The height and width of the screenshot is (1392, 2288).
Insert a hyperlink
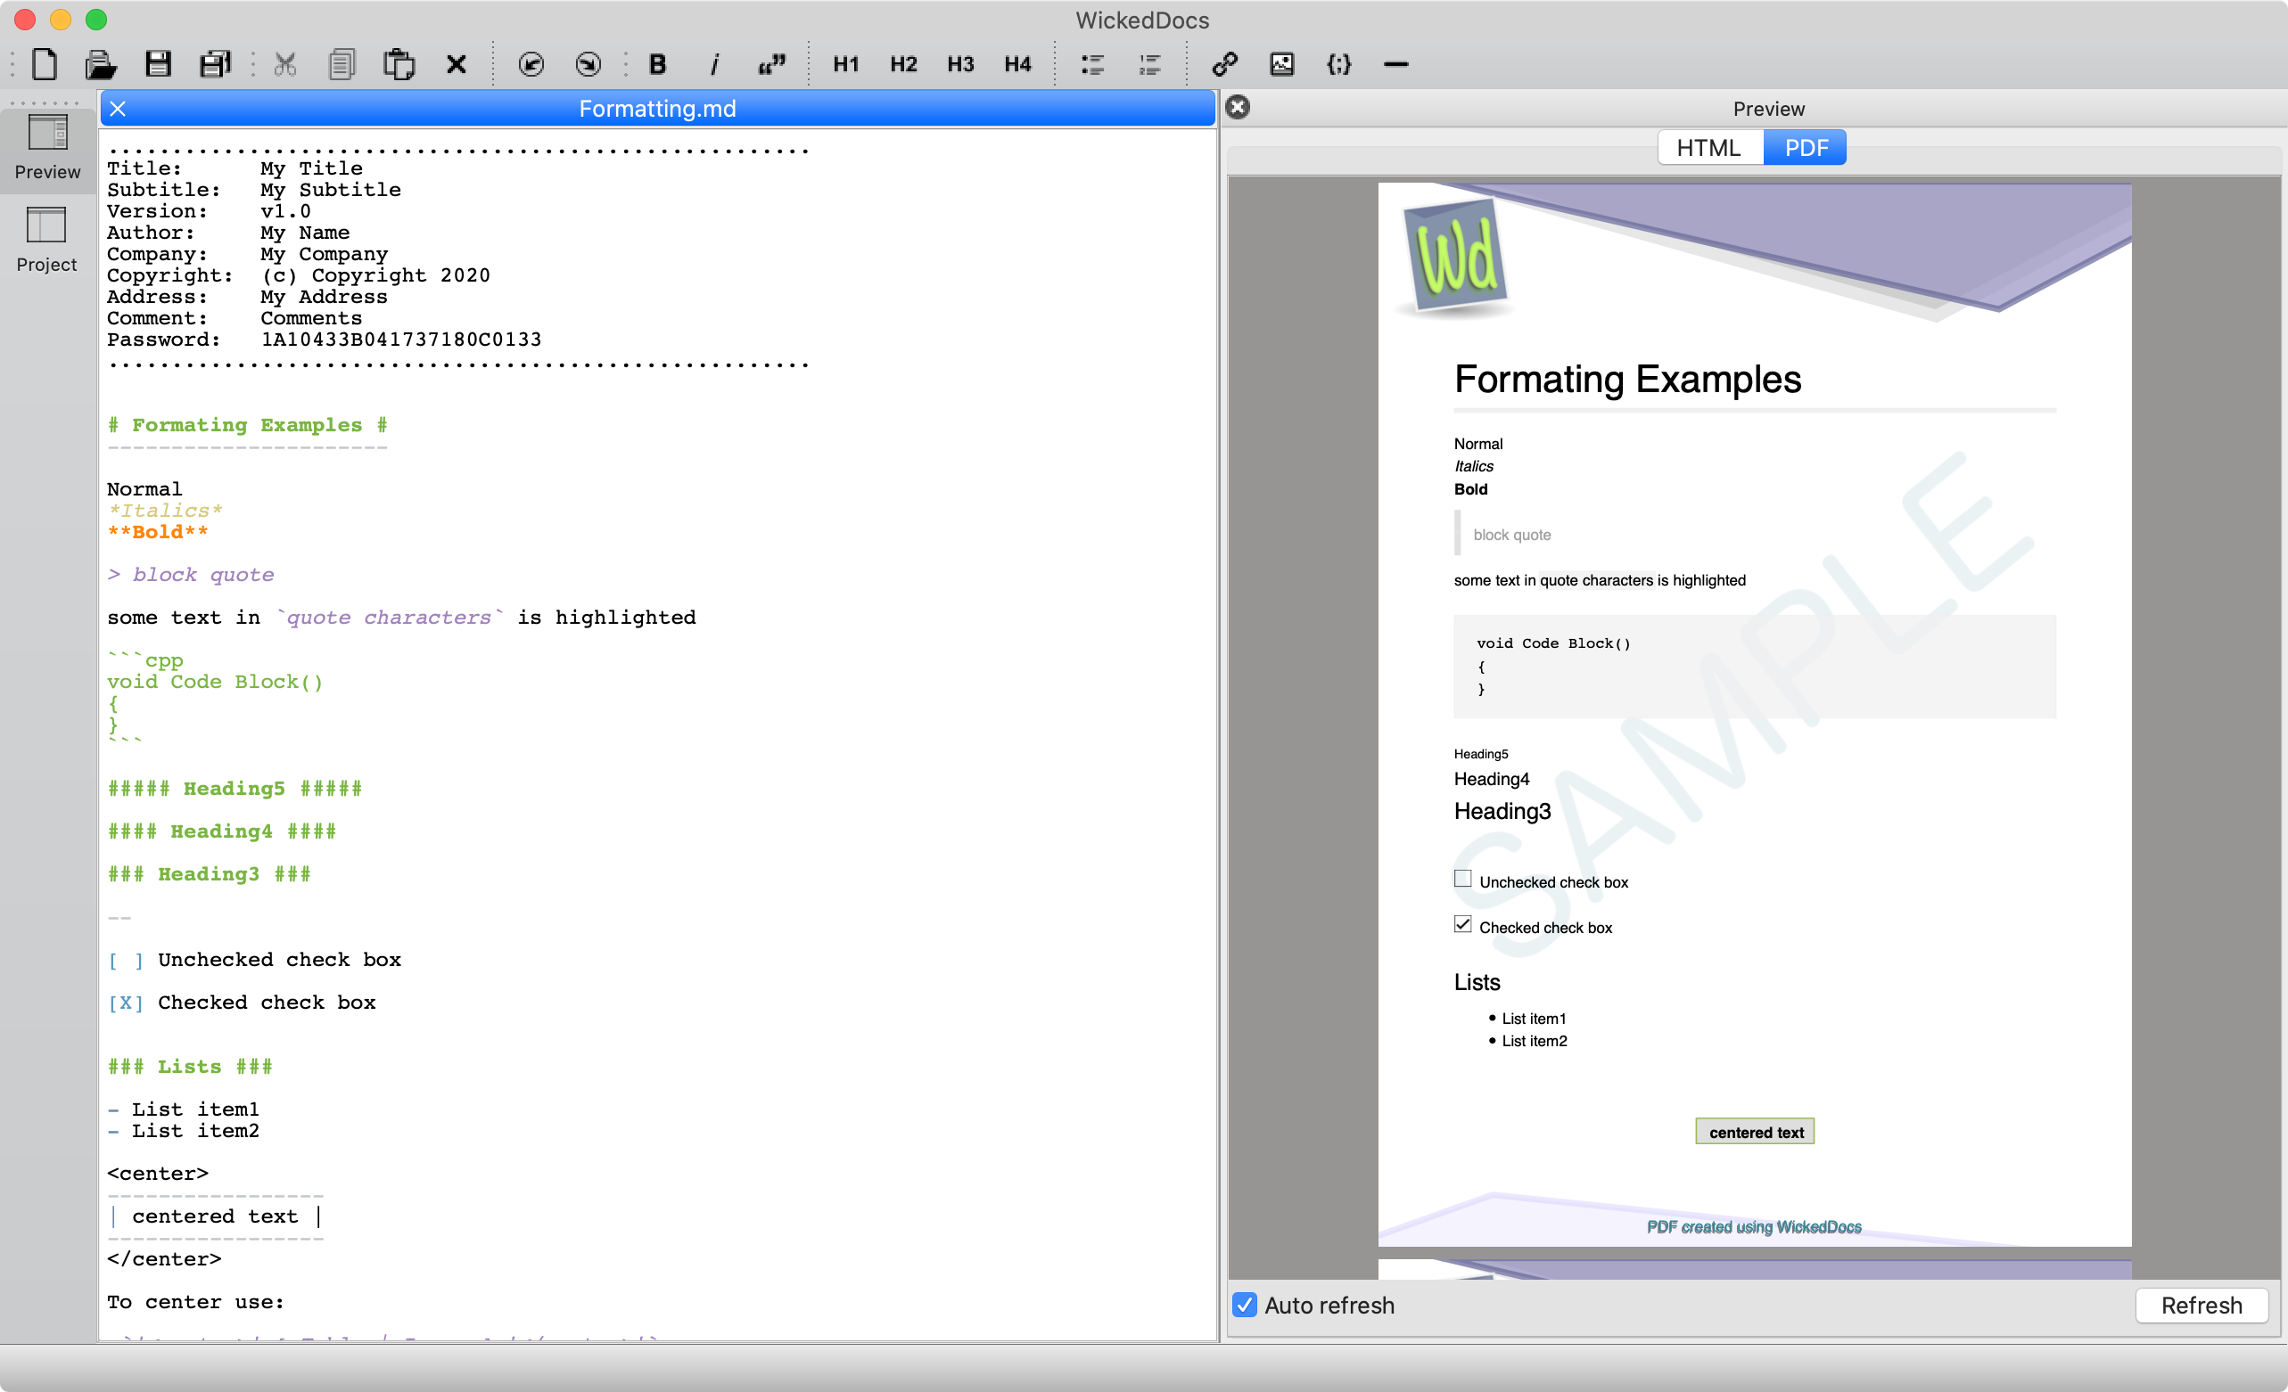(x=1224, y=64)
